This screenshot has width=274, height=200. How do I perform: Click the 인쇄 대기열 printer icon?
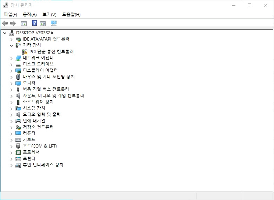coord(18,121)
